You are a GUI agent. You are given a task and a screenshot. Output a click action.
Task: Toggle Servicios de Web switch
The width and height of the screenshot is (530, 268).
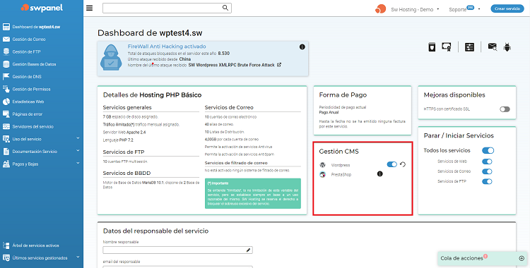coord(487,162)
